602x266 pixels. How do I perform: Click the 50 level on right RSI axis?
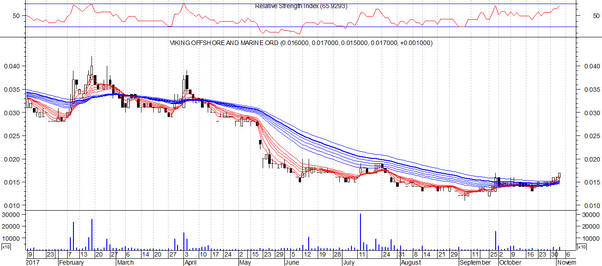pos(596,16)
